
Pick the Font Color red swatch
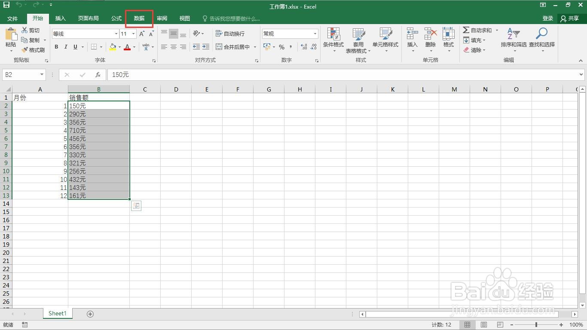coord(127,47)
